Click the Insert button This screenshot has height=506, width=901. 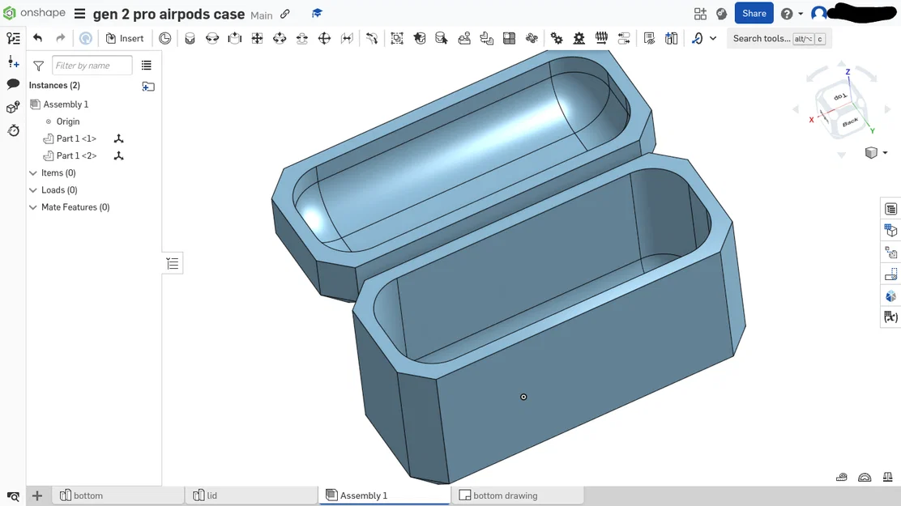click(x=125, y=39)
